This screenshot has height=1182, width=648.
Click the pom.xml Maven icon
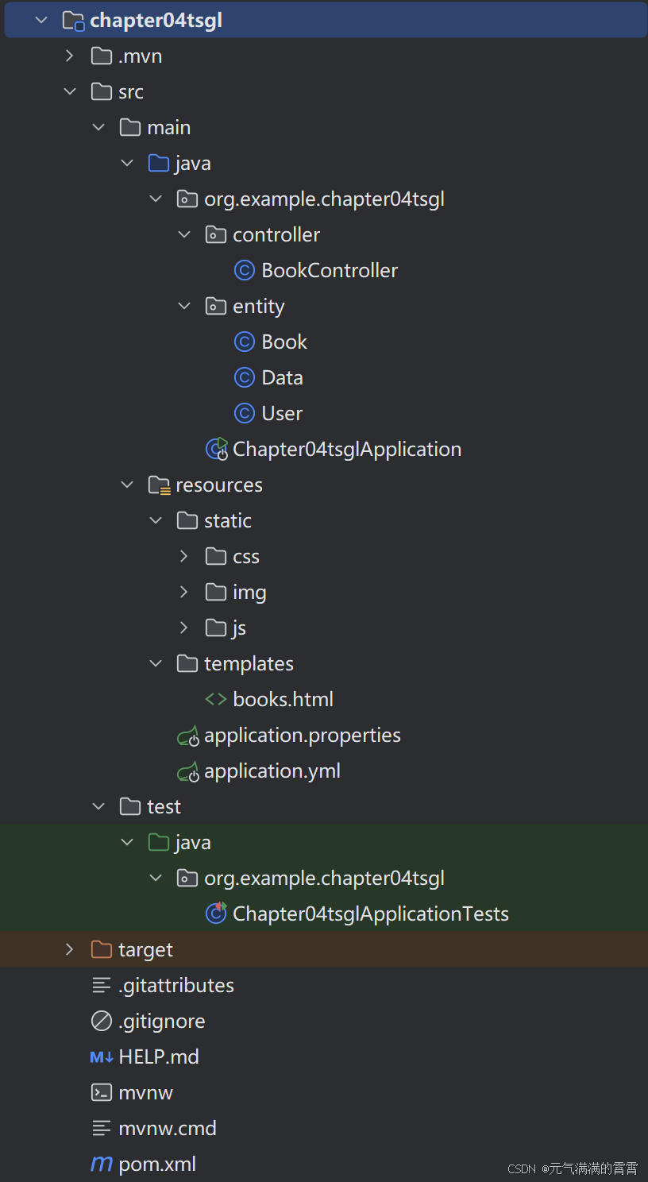click(101, 1164)
